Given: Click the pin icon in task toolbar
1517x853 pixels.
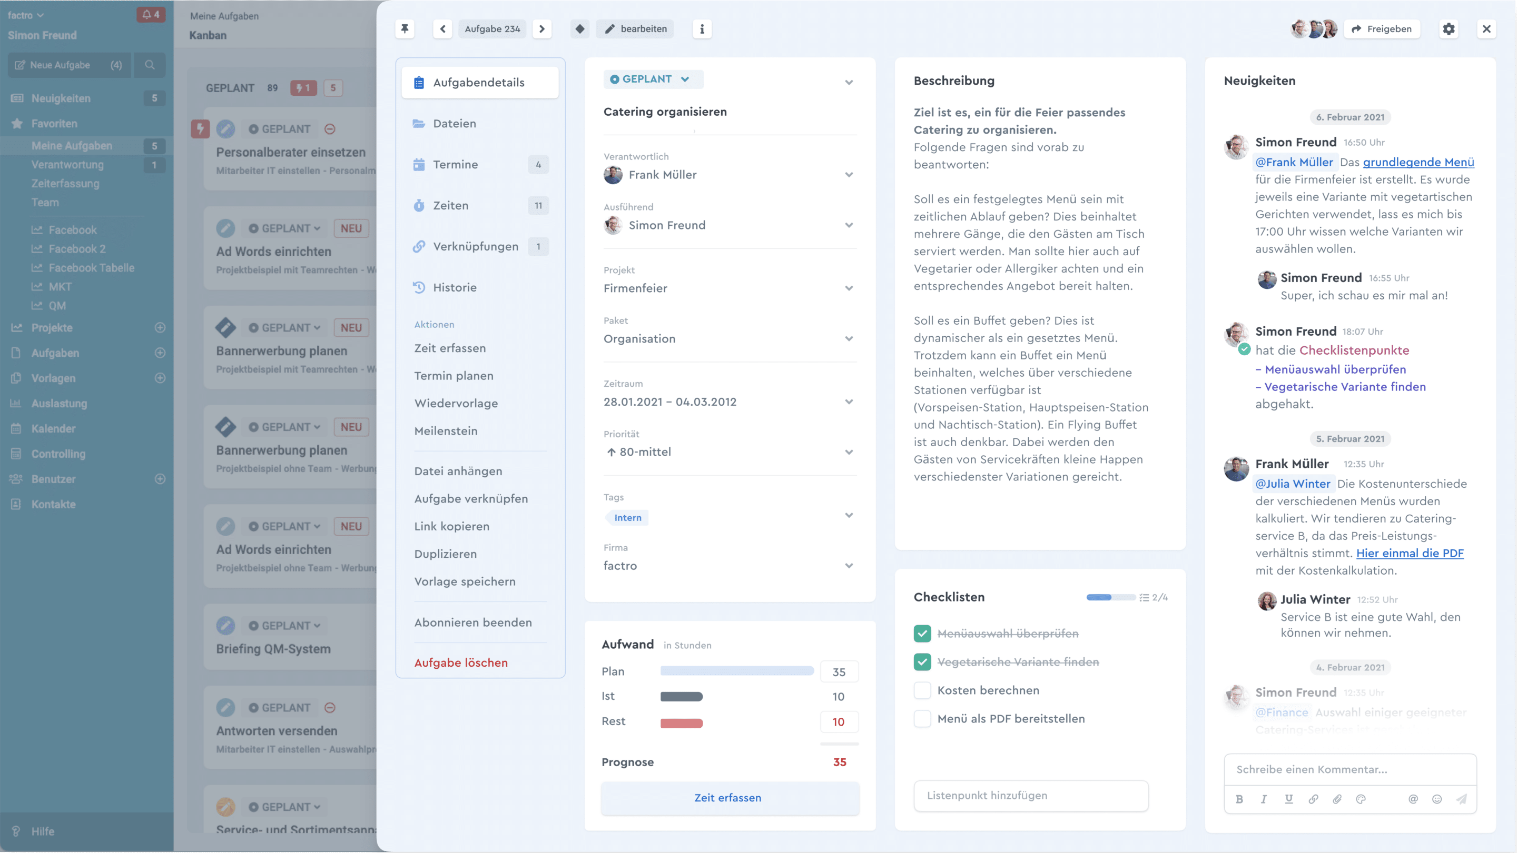Looking at the screenshot, I should point(405,29).
